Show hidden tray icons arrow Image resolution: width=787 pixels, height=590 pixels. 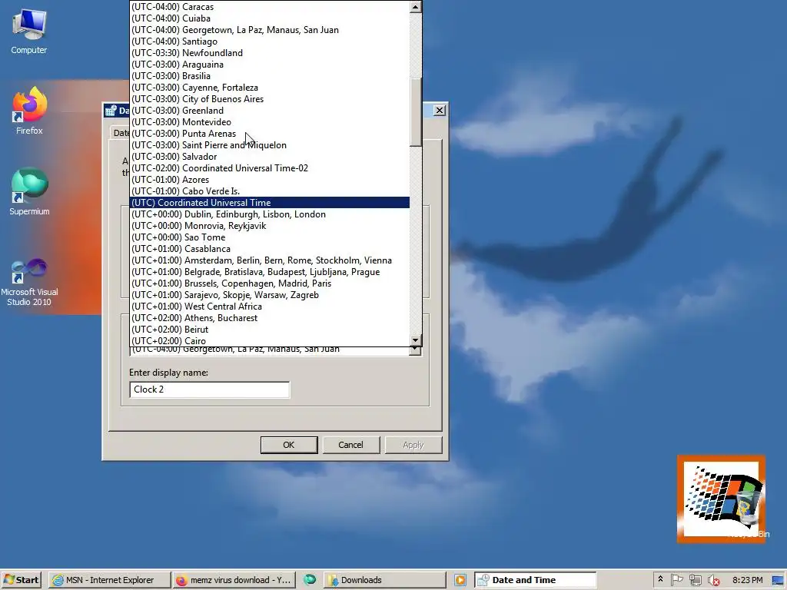[x=660, y=579]
